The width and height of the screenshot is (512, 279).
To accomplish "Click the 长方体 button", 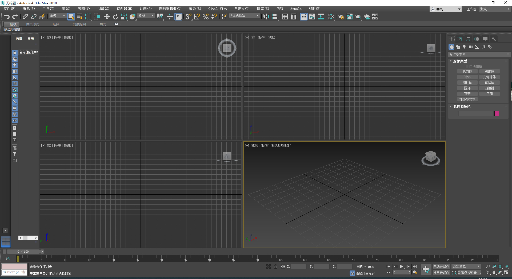I will (x=467, y=71).
